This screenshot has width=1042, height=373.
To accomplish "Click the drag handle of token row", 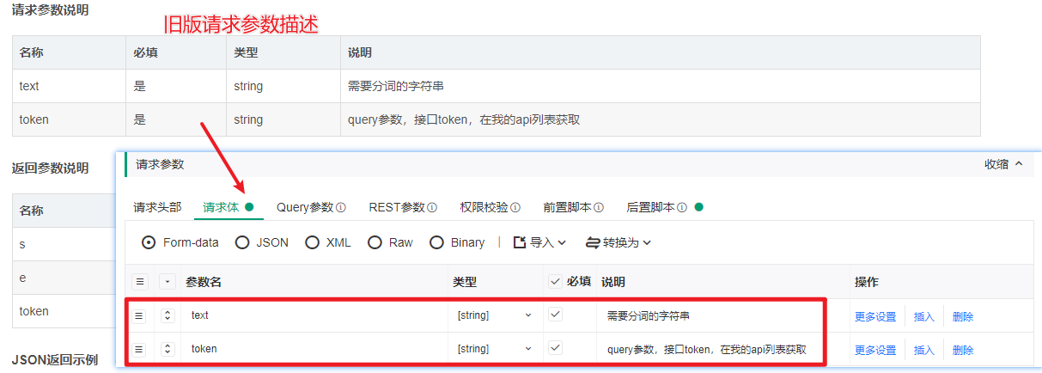I will (139, 349).
